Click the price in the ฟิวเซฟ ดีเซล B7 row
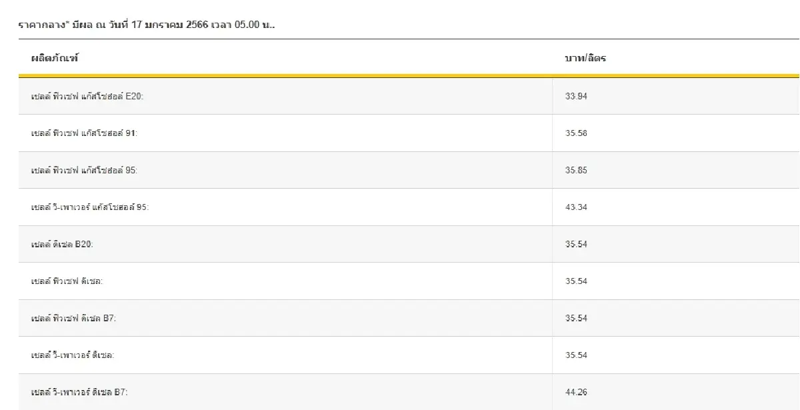The image size is (800, 410). click(x=576, y=318)
